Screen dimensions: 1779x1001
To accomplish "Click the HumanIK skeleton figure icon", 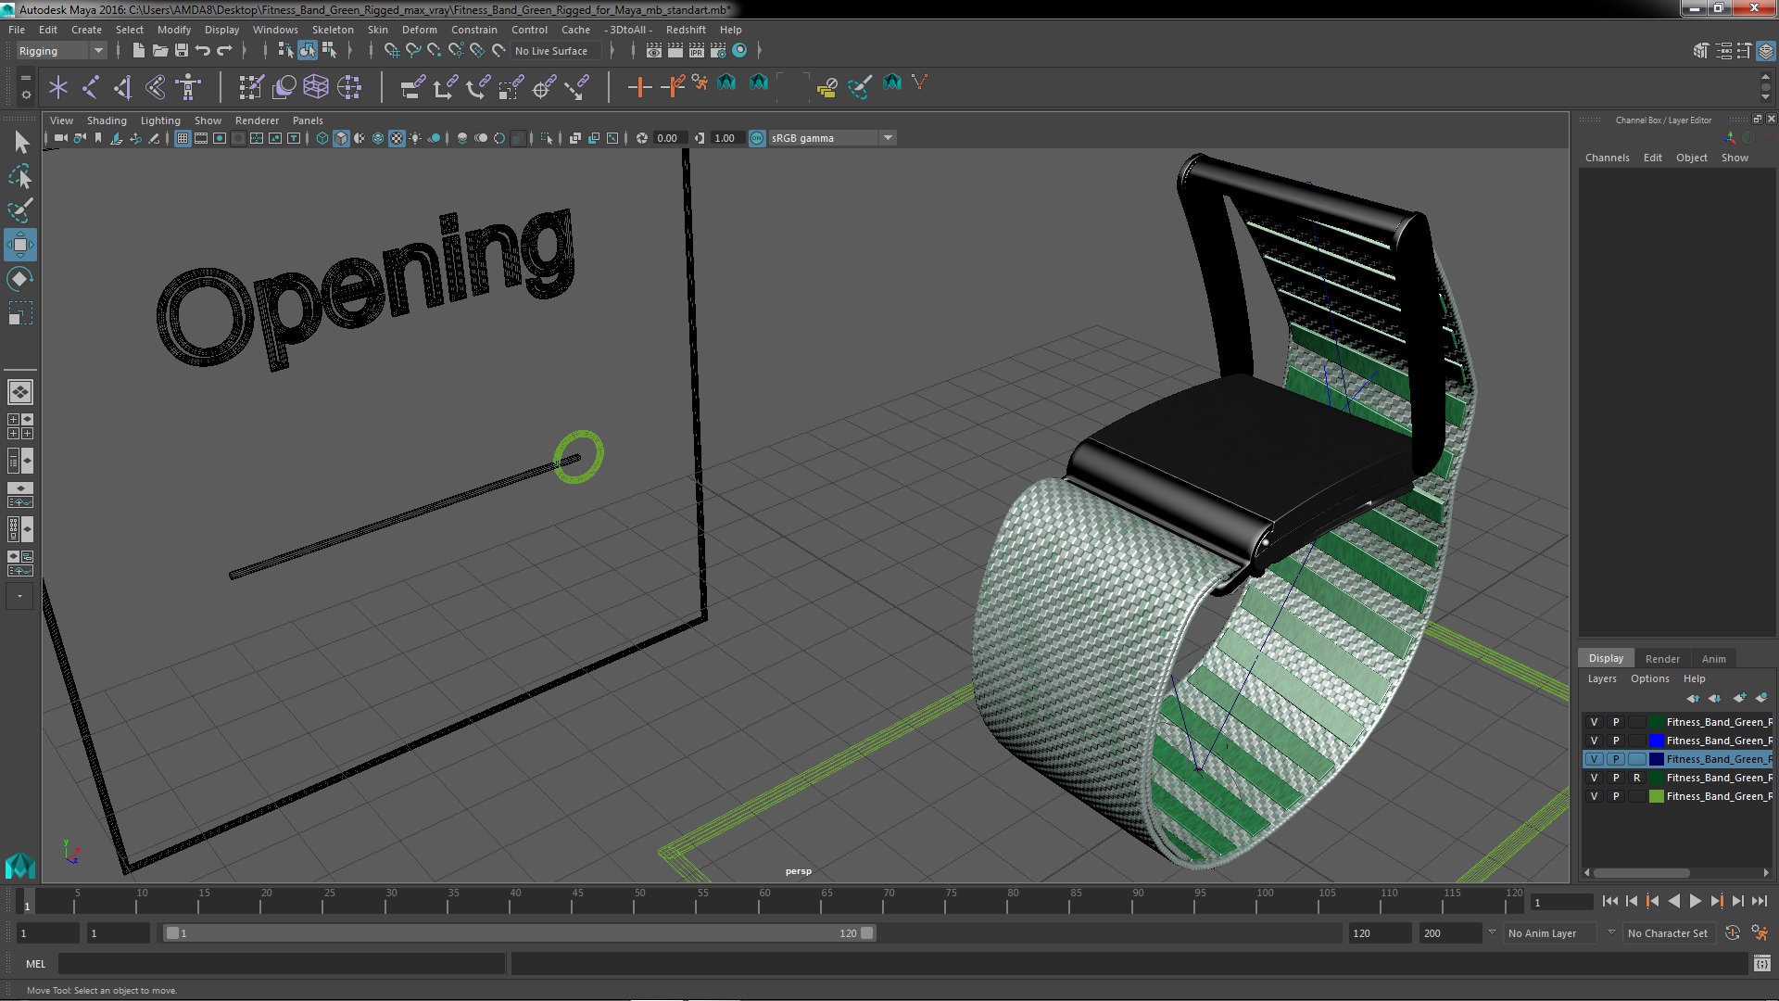I will tap(188, 87).
